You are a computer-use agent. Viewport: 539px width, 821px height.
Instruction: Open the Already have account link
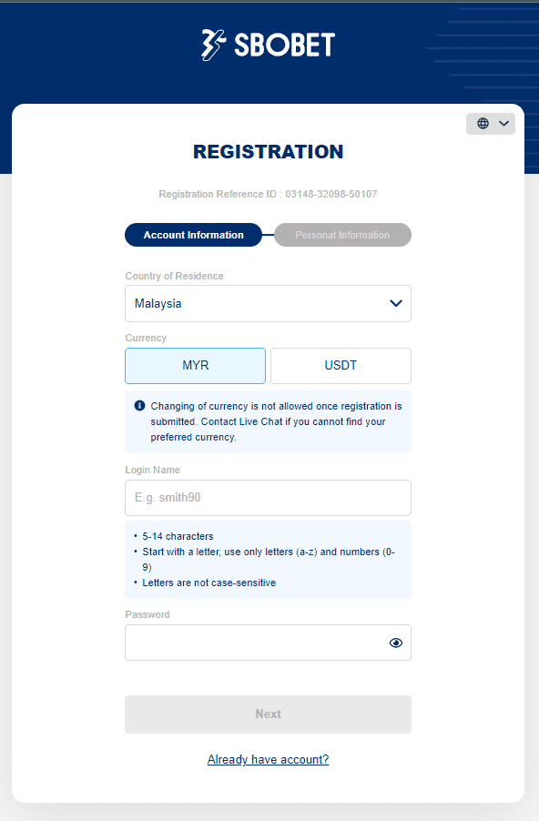[x=269, y=759]
